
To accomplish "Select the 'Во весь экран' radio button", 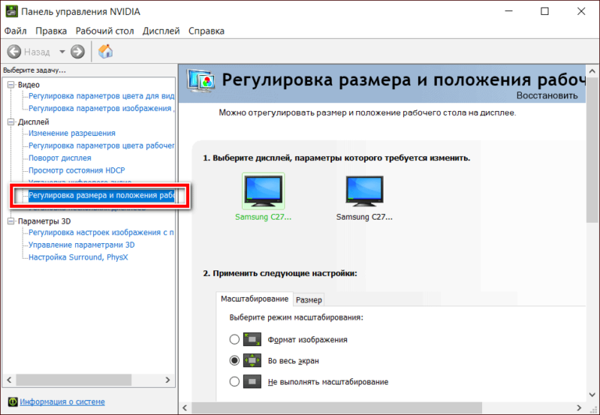I will pyautogui.click(x=234, y=360).
